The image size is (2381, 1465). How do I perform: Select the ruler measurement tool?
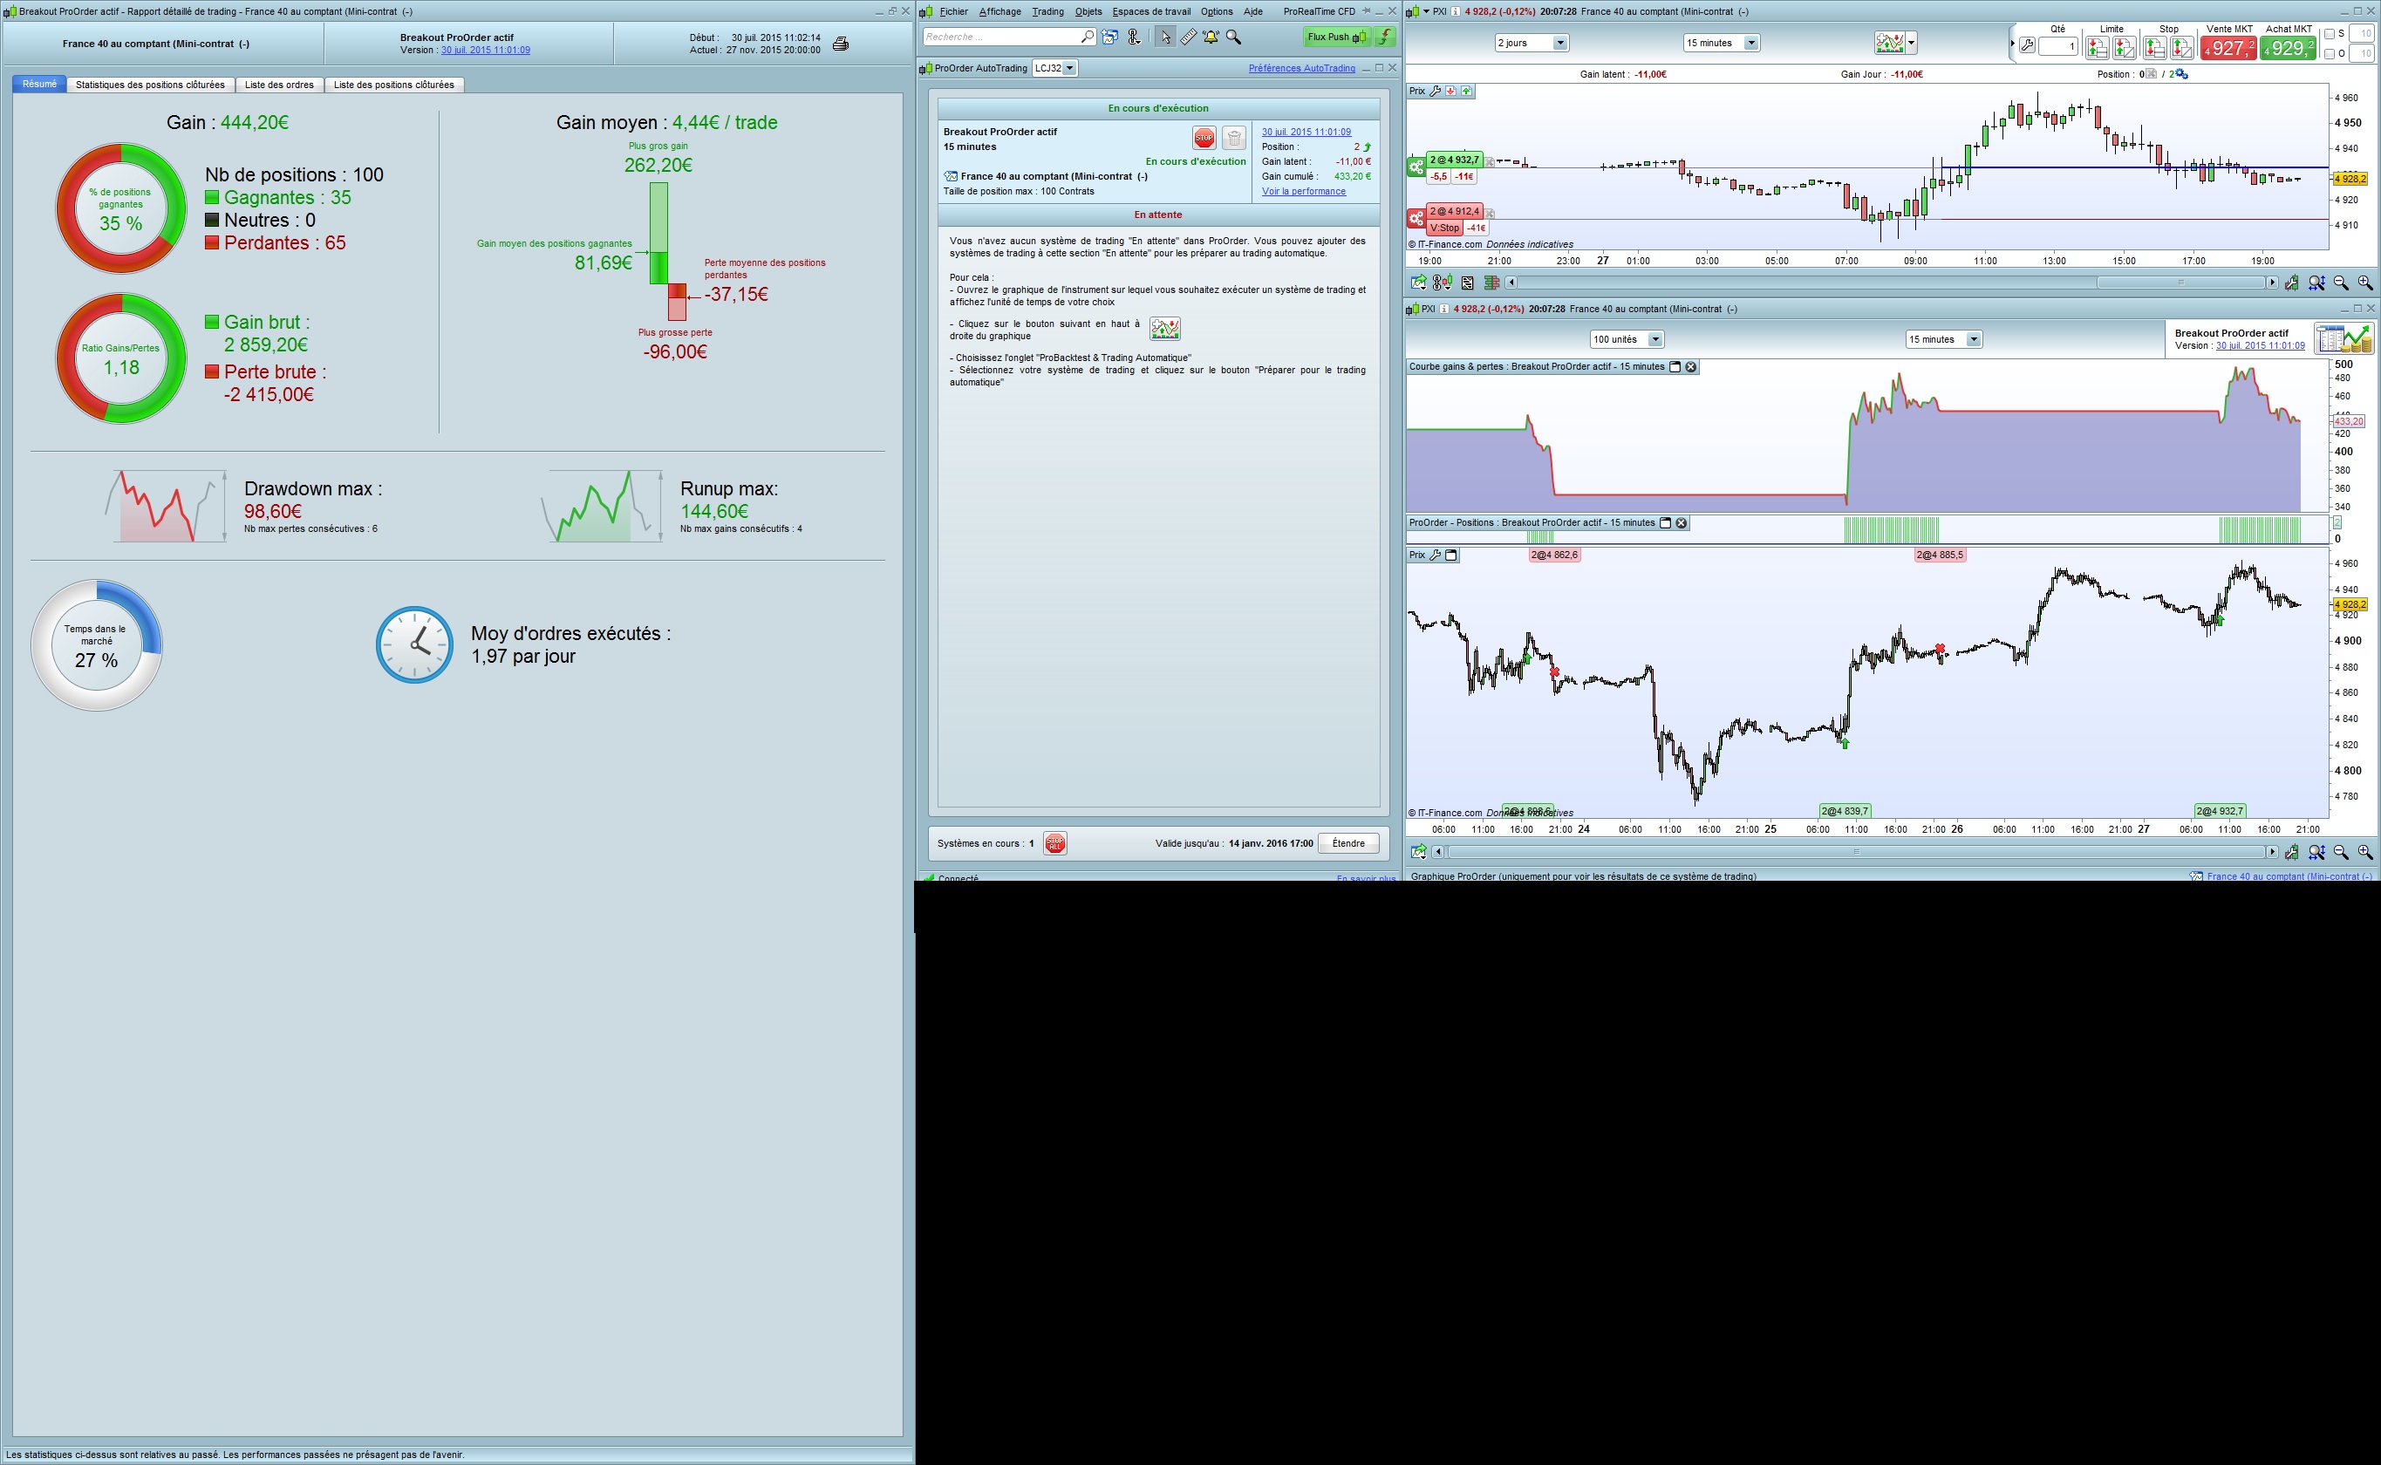pyautogui.click(x=1188, y=37)
